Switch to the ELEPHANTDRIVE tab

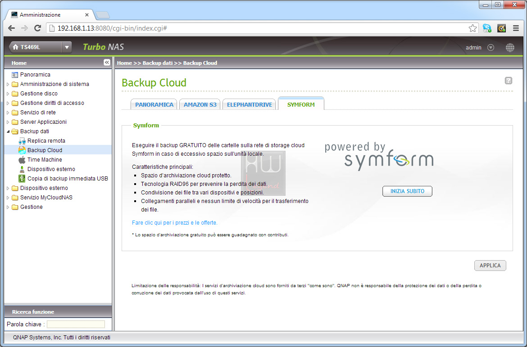pos(250,104)
